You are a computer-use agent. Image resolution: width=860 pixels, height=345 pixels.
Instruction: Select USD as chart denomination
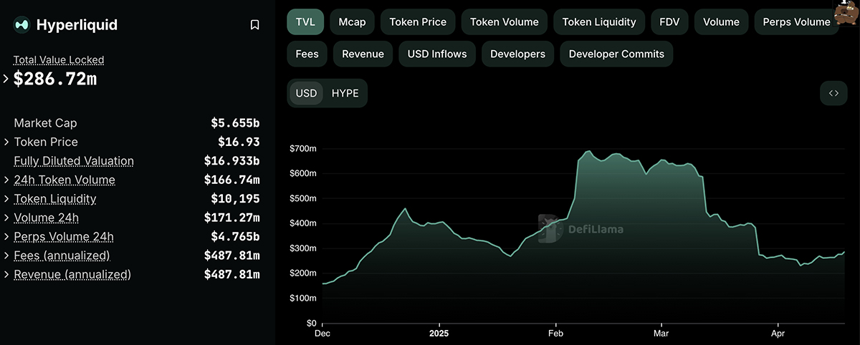click(x=307, y=93)
